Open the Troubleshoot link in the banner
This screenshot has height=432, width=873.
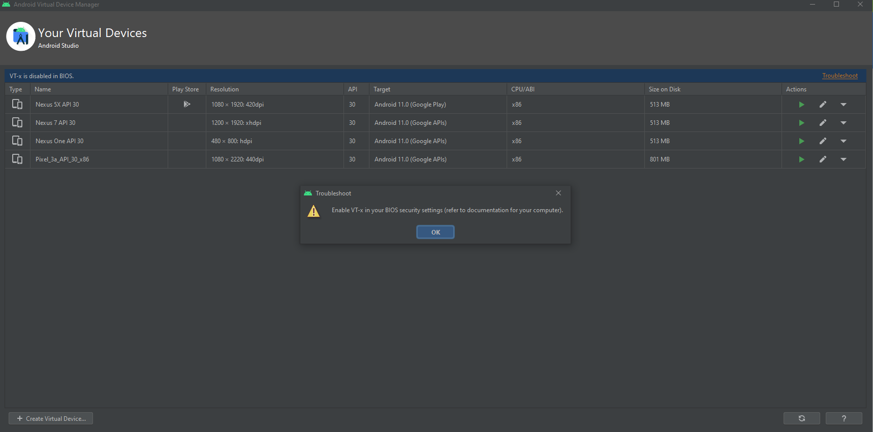pos(840,76)
